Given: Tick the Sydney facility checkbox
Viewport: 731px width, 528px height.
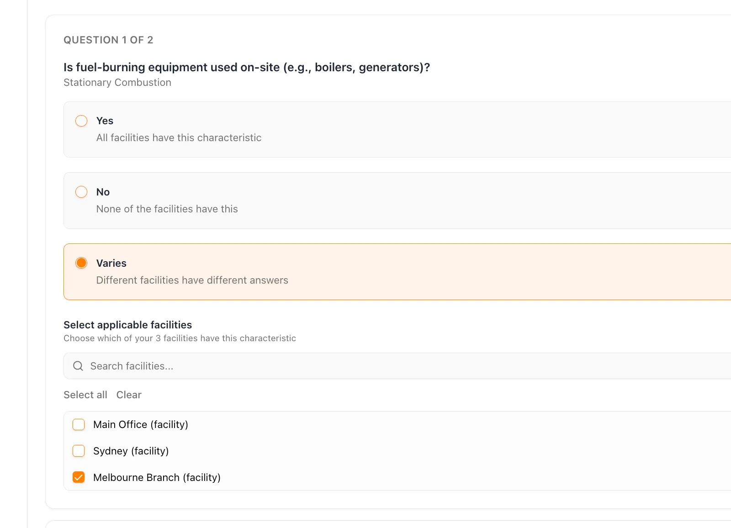Looking at the screenshot, I should (79, 451).
